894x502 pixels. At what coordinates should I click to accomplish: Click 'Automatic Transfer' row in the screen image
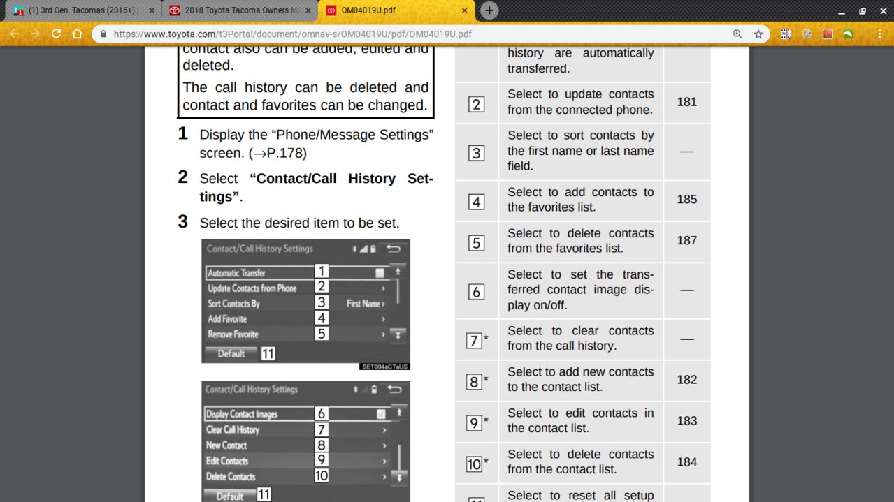click(x=296, y=273)
